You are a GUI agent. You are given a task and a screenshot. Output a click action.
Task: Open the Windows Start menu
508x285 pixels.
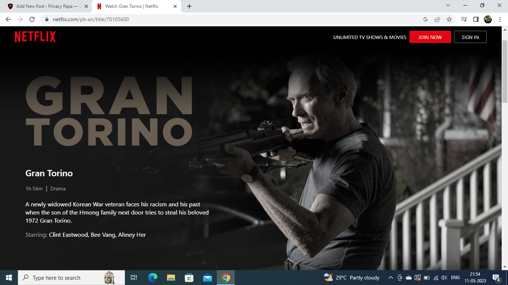tap(9, 278)
